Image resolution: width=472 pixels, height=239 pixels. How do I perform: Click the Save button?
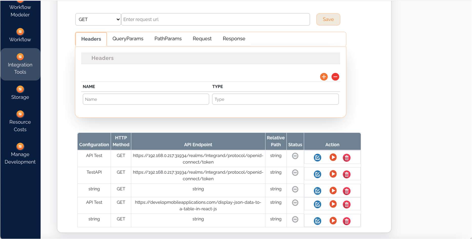pos(328,19)
